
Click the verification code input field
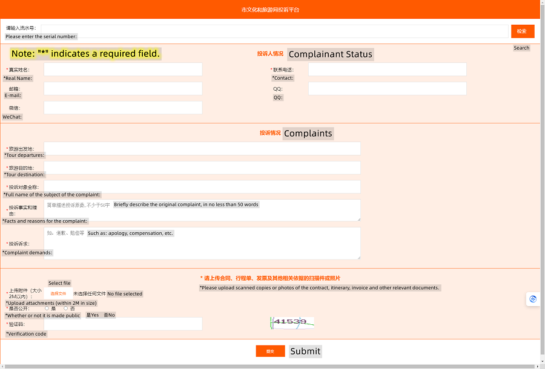point(123,324)
